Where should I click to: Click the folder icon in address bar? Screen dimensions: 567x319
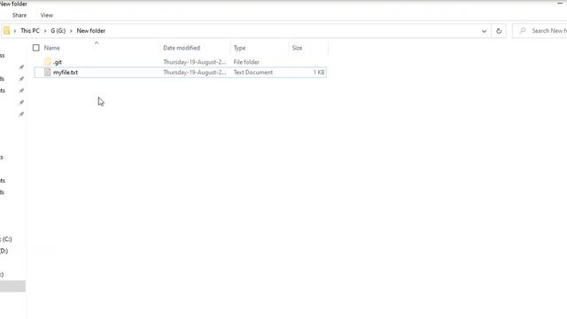click(6, 31)
